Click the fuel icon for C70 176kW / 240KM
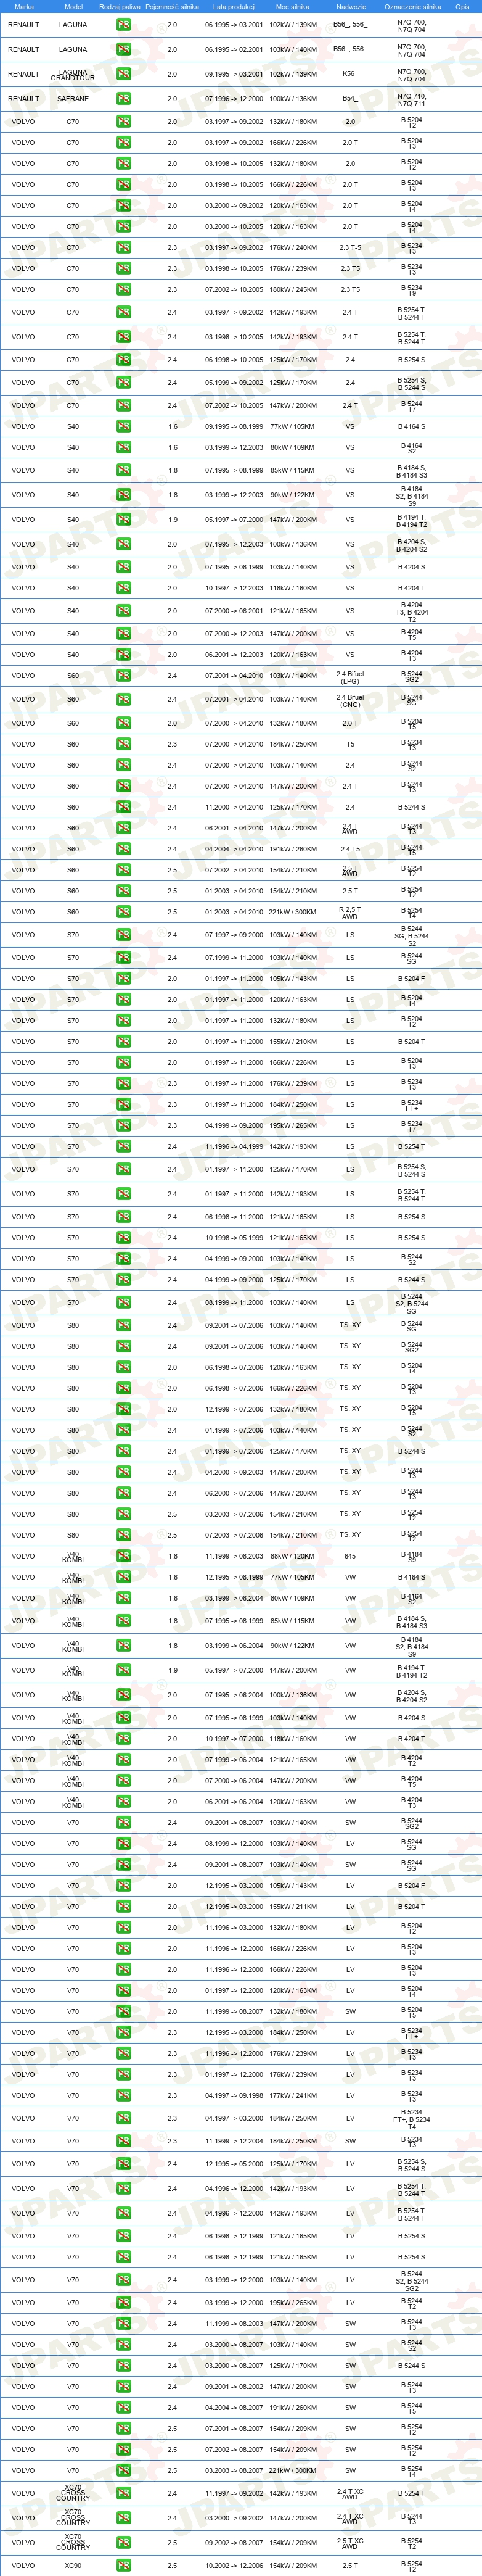 [x=123, y=247]
